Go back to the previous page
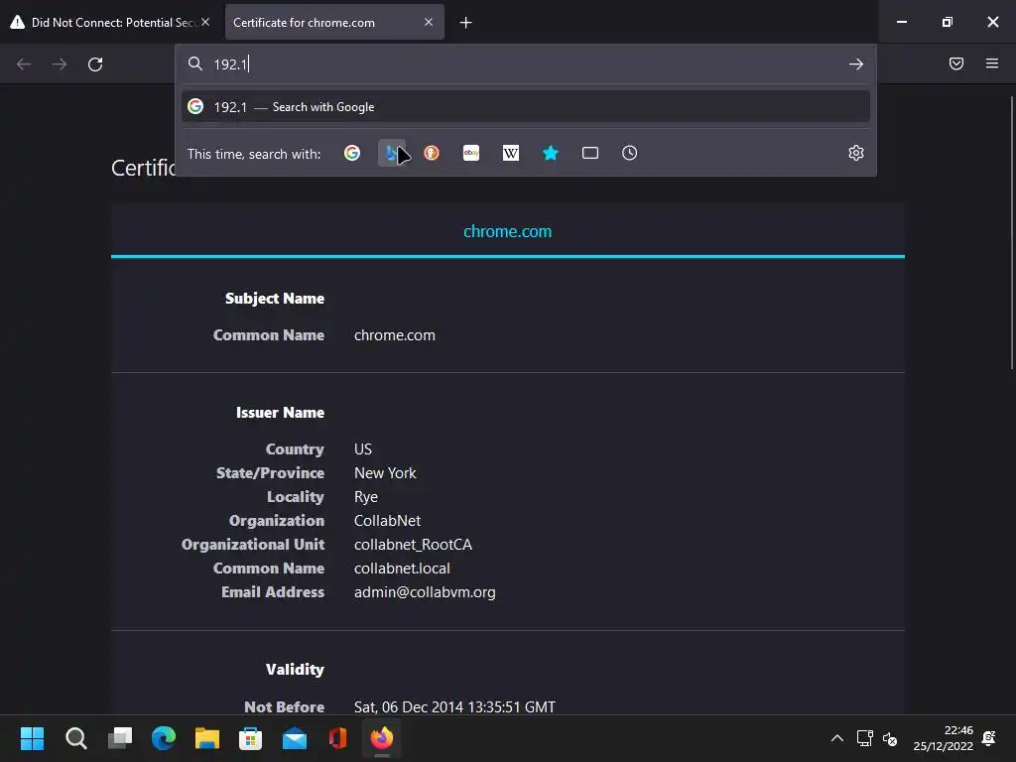1016x762 pixels. [24, 64]
